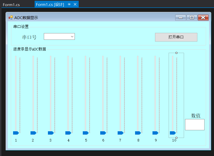The image size is (214, 156).
Task: Select the label "9" under ninth trackbar
Action: point(156,140)
